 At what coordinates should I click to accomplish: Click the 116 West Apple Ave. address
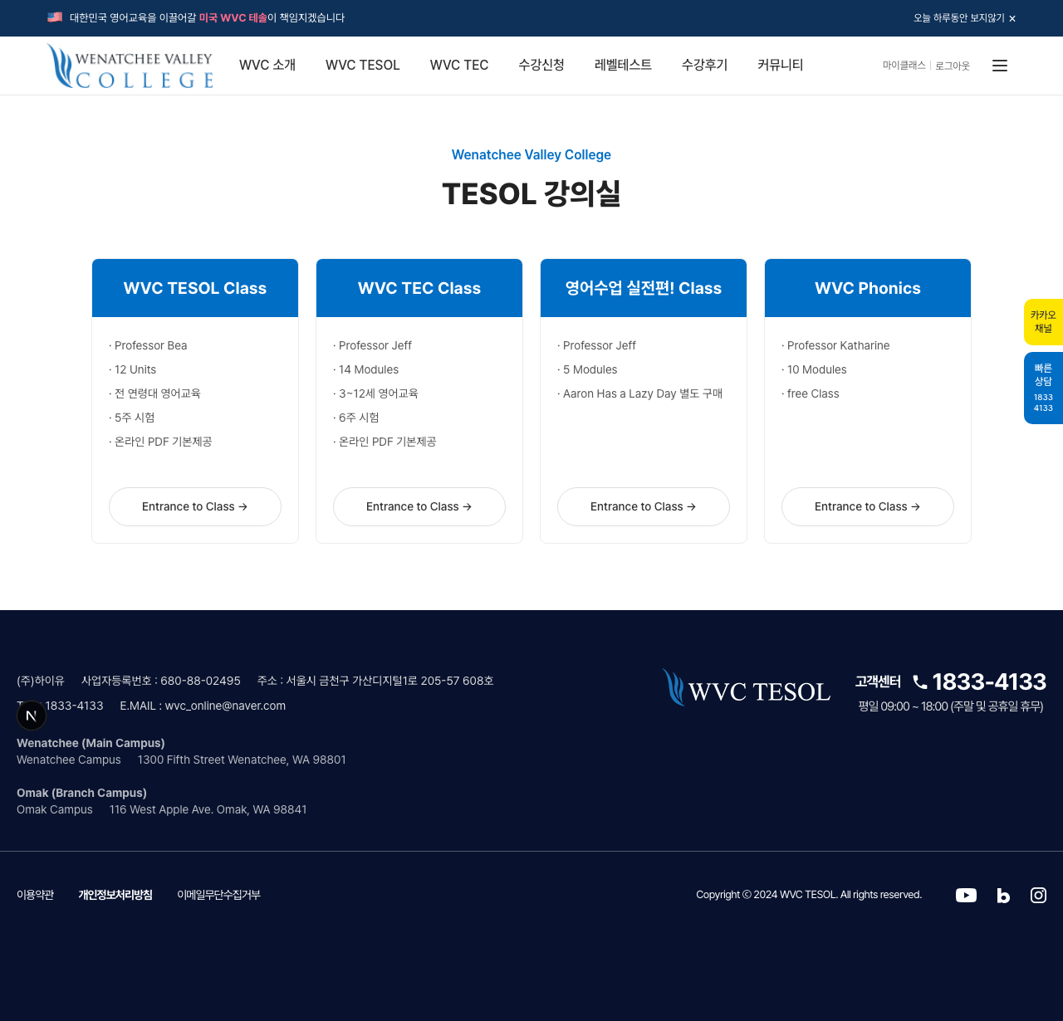pos(208,809)
